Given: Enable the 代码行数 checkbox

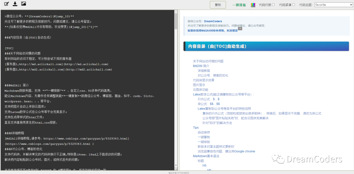Looking at the screenshot, I should pyautogui.click(x=273, y=5).
